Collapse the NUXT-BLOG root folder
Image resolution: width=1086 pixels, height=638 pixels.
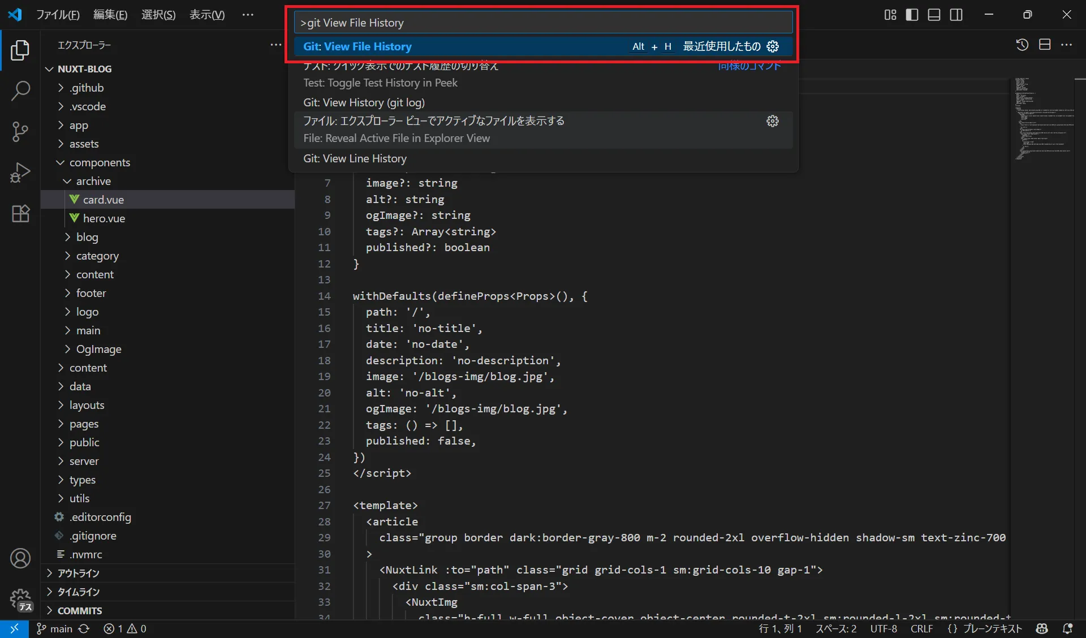(x=167, y=69)
